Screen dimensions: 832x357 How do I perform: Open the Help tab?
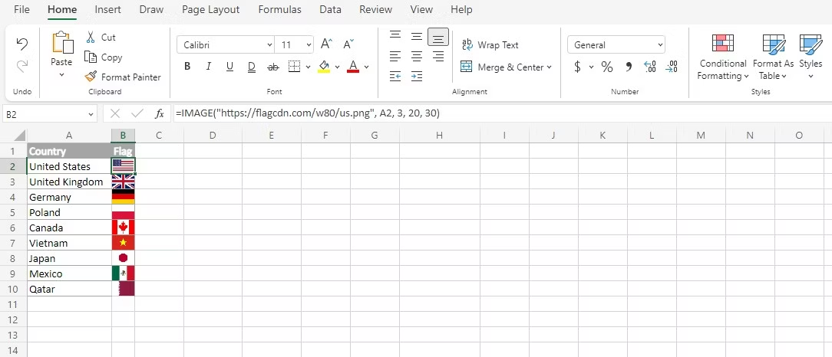(461, 9)
